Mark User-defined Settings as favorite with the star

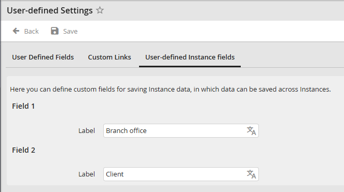coord(100,10)
